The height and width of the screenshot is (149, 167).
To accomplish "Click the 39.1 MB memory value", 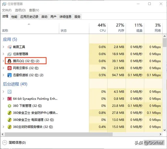I will tap(118, 61).
